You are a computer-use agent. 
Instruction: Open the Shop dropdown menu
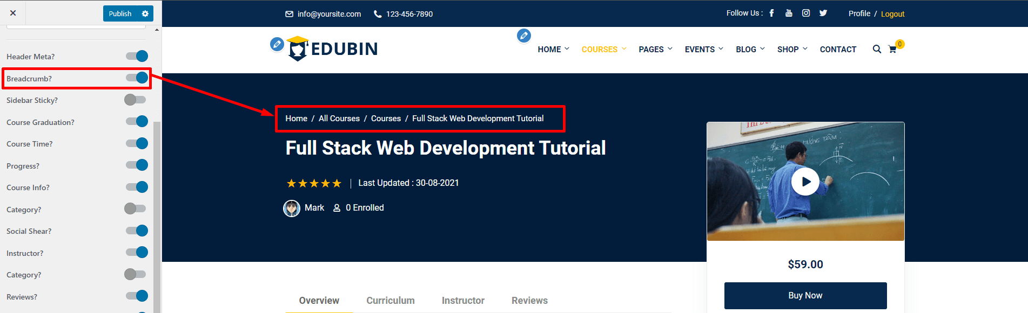(792, 49)
